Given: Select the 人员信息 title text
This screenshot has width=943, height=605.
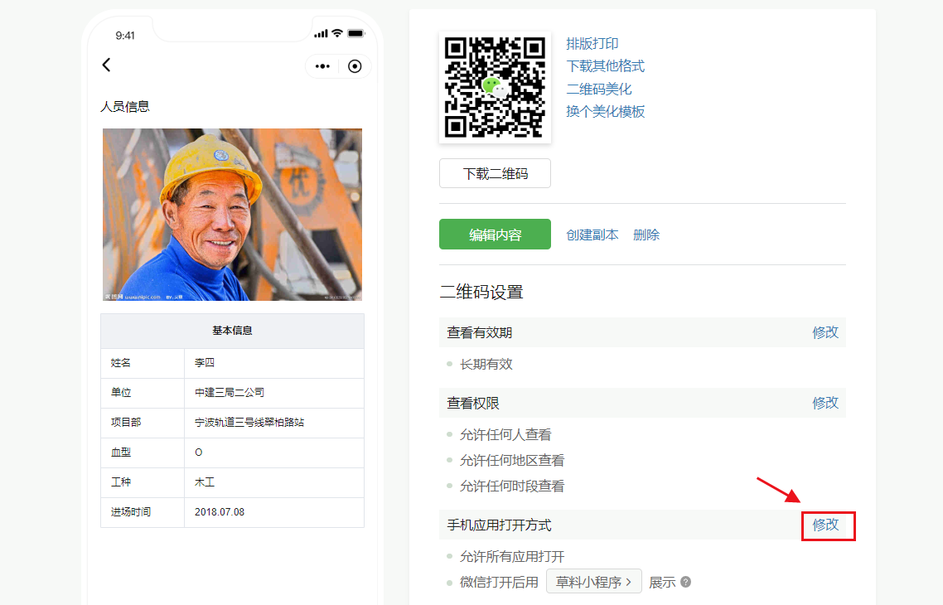Looking at the screenshot, I should 124,106.
